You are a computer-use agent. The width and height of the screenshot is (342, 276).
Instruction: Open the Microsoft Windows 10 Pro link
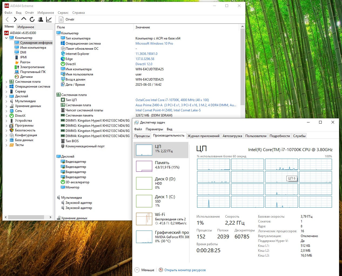(x=154, y=44)
